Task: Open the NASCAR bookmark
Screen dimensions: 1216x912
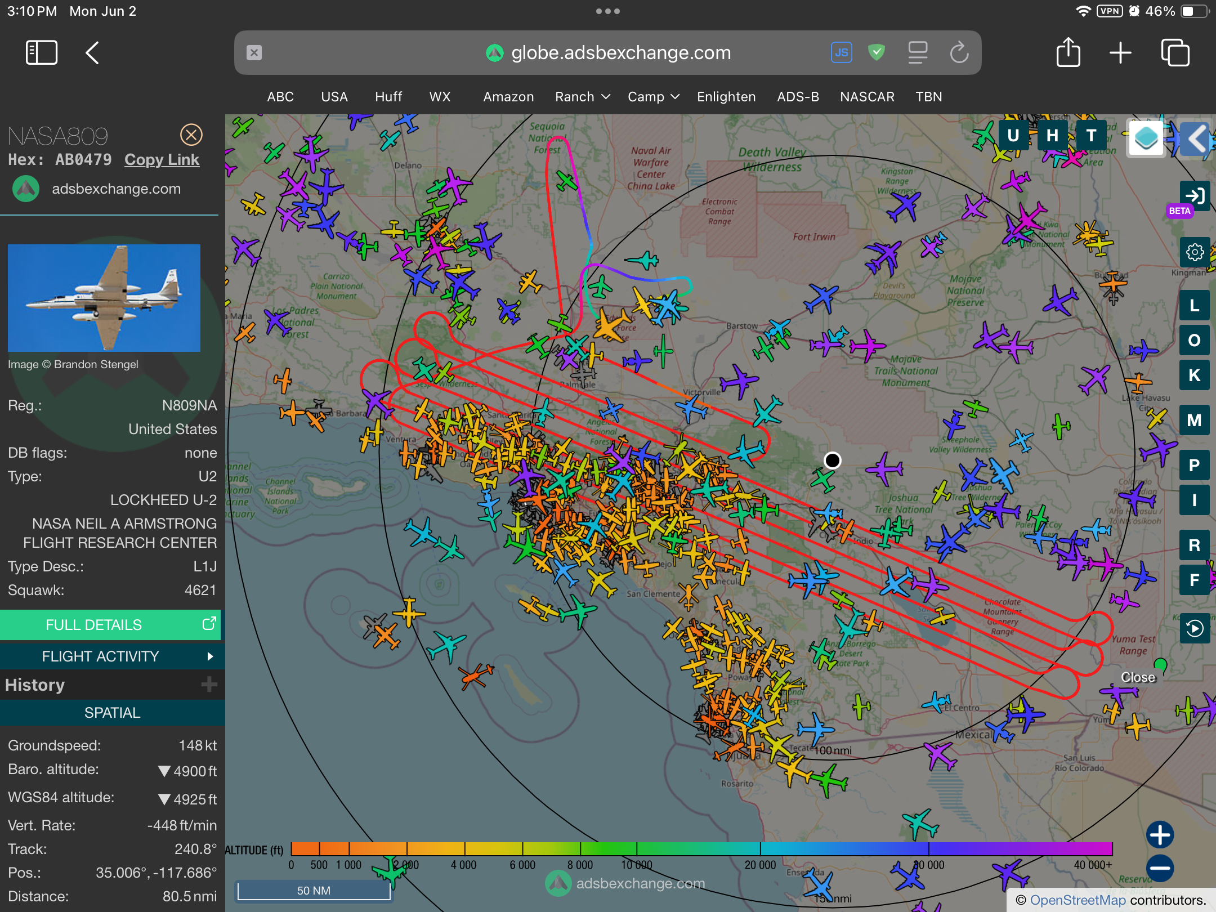Action: pyautogui.click(x=867, y=97)
